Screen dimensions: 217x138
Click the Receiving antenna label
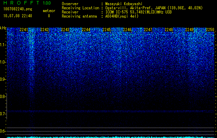[79, 16]
